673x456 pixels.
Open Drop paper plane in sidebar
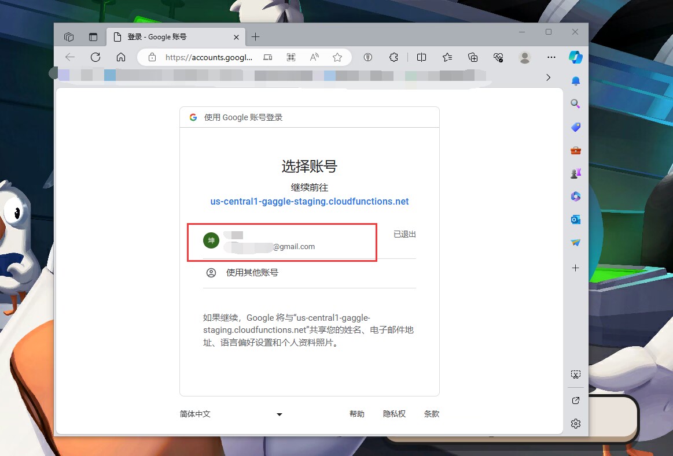pos(576,243)
